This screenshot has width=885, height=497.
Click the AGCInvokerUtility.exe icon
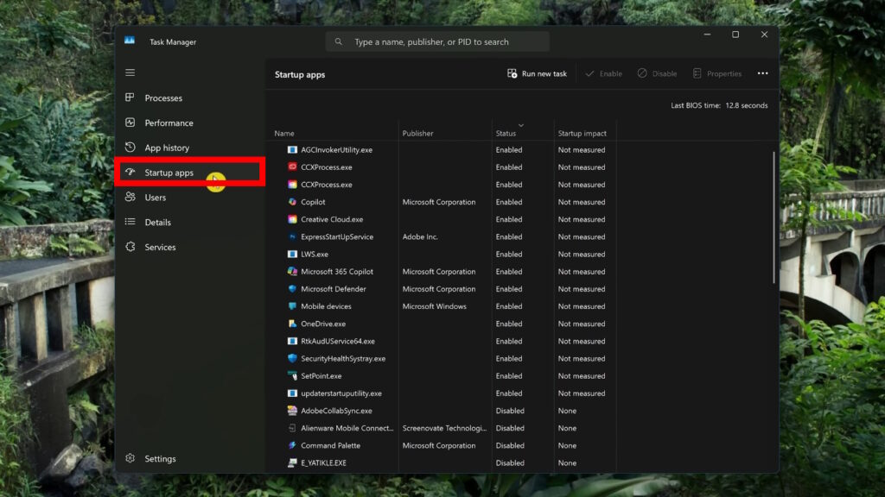[292, 150]
